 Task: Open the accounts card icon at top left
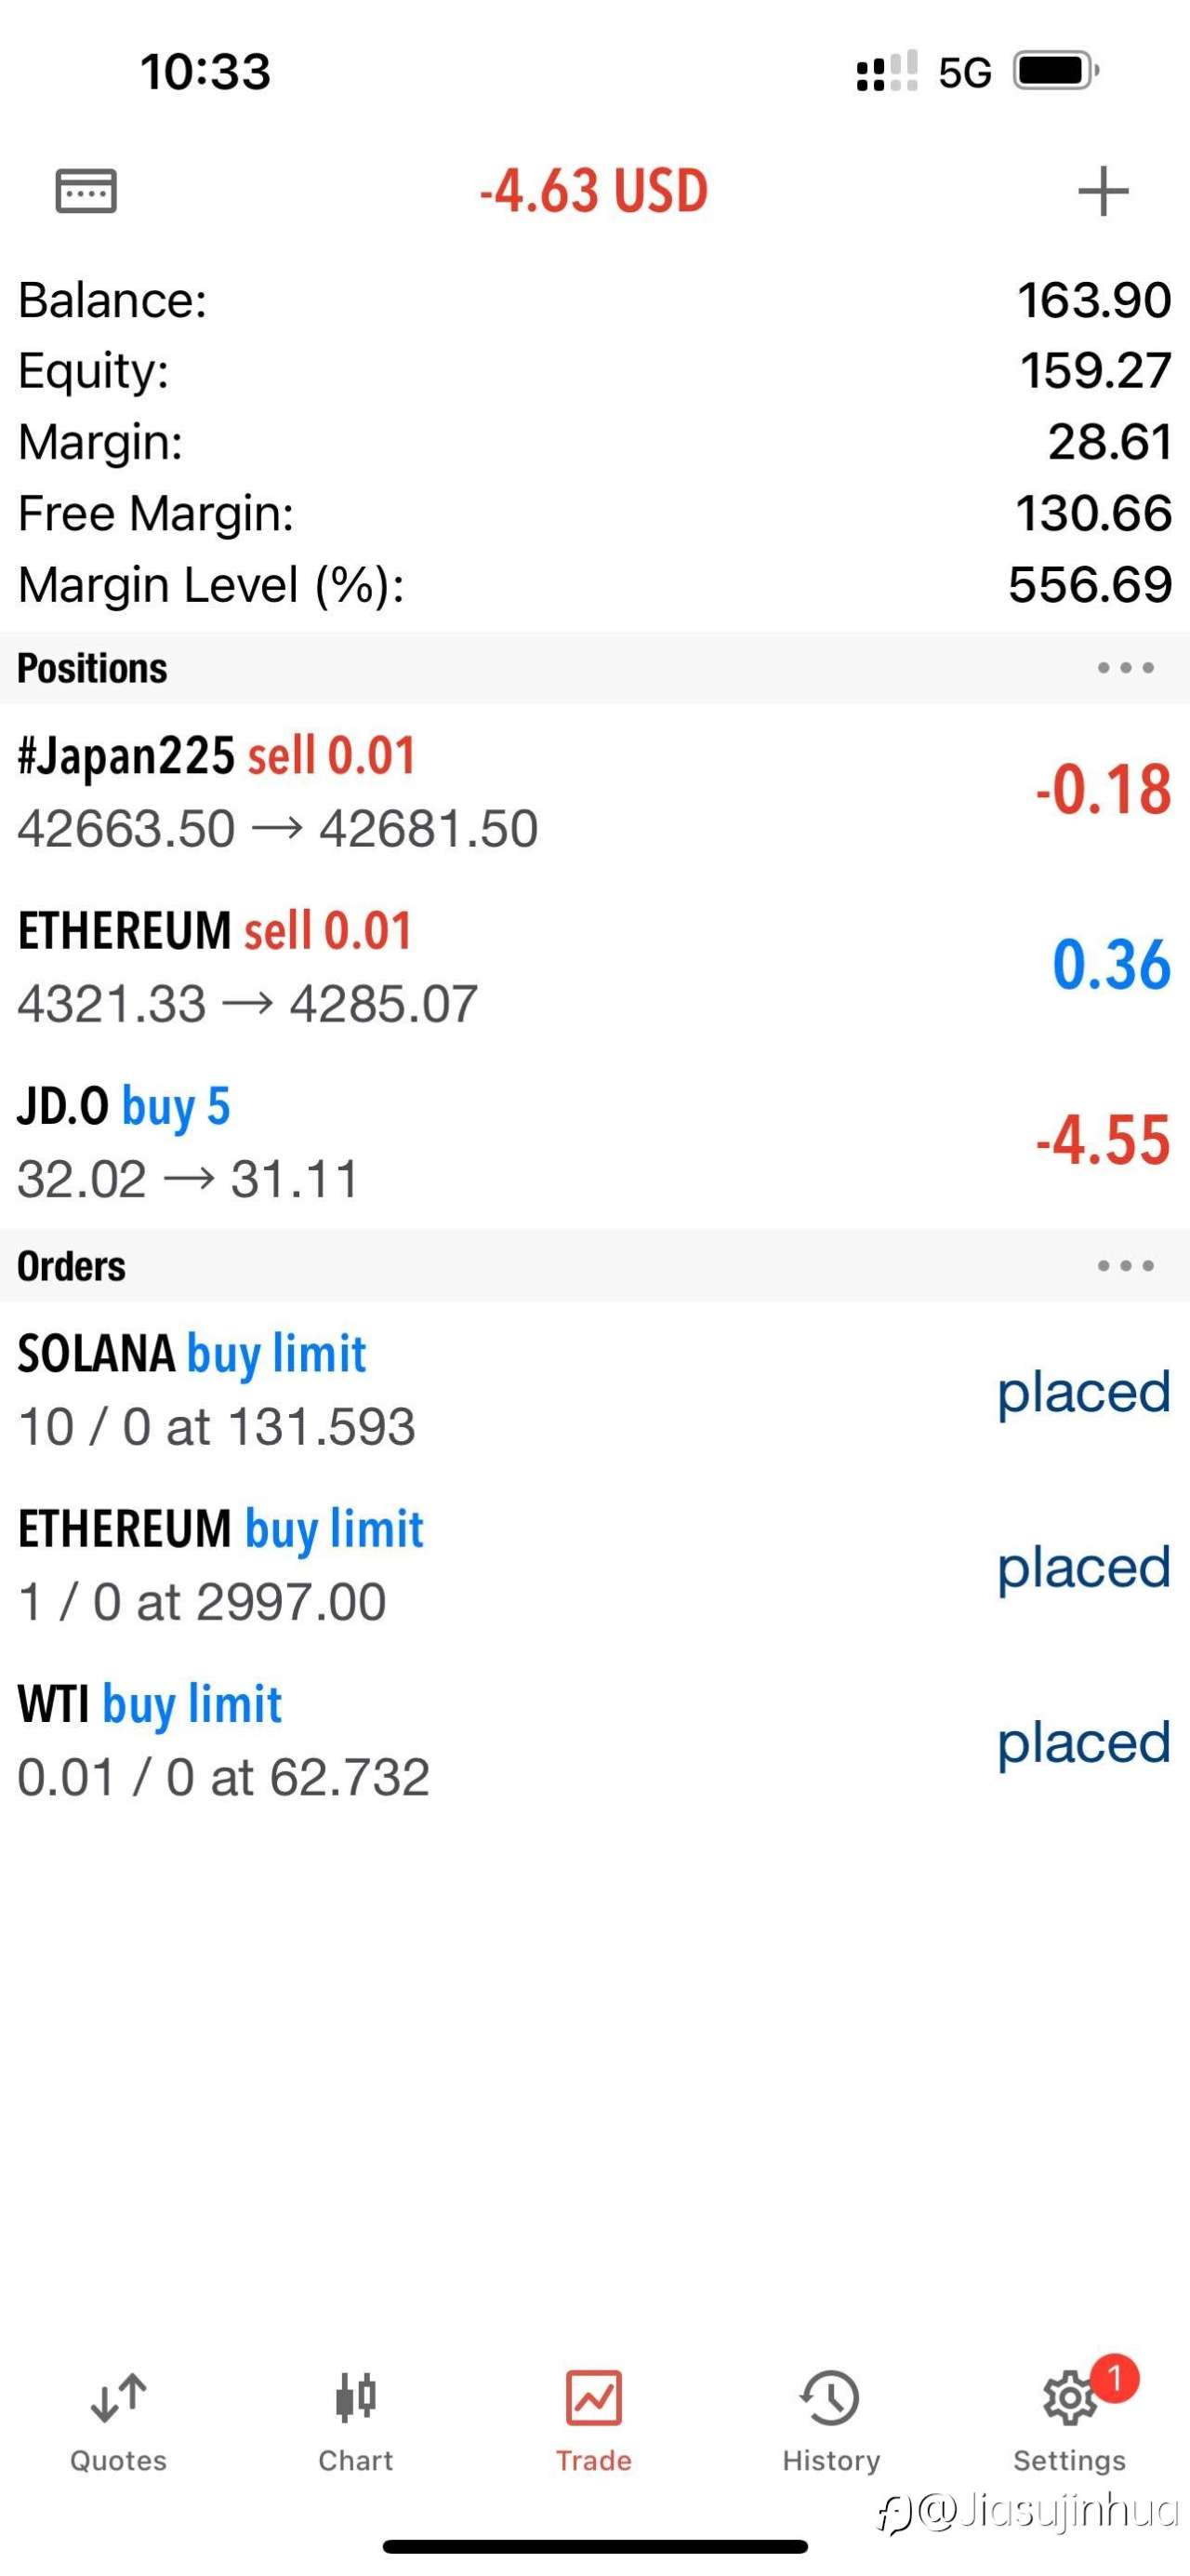[86, 190]
